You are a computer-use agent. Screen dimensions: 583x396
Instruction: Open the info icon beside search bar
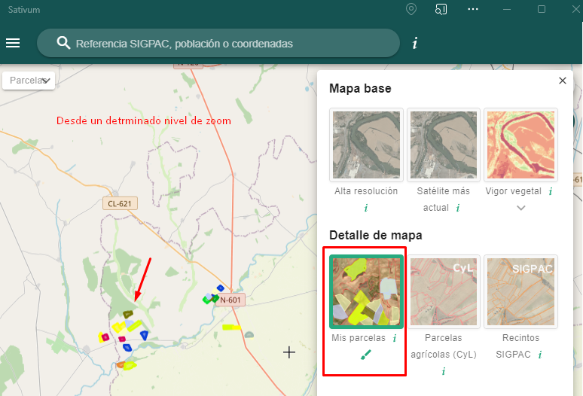point(414,43)
